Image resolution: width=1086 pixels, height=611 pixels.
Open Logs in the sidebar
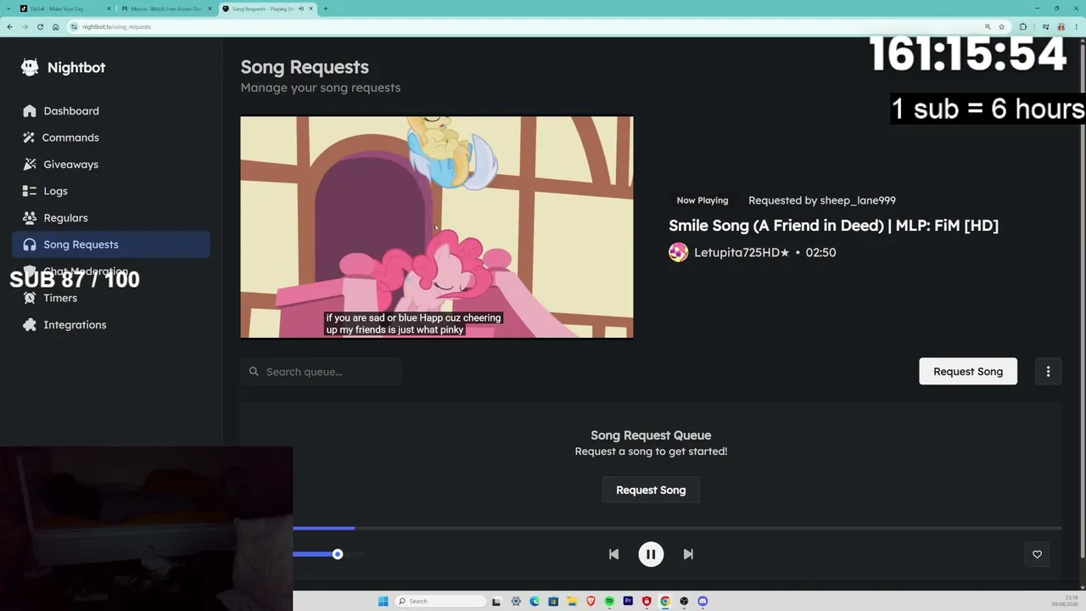point(111,191)
